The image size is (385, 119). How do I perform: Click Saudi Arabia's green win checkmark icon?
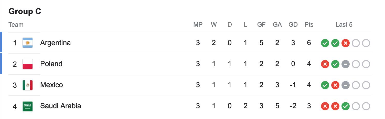pos(346,106)
